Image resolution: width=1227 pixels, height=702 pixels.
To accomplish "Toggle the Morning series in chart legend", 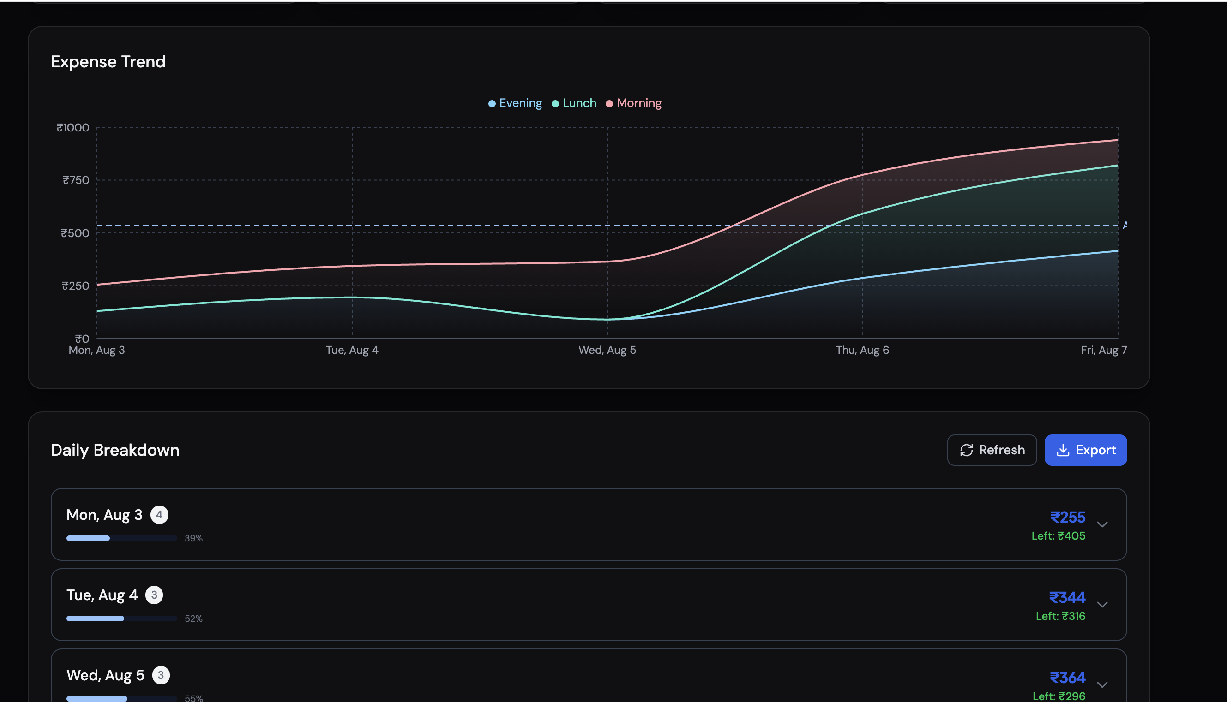I will pos(633,103).
